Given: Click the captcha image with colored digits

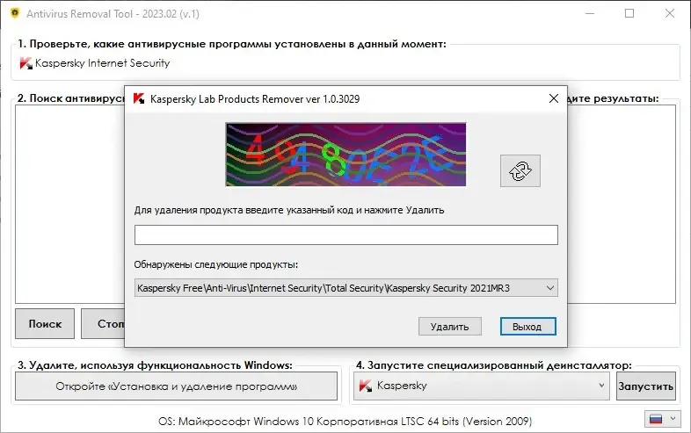Looking at the screenshot, I should pyautogui.click(x=345, y=154).
